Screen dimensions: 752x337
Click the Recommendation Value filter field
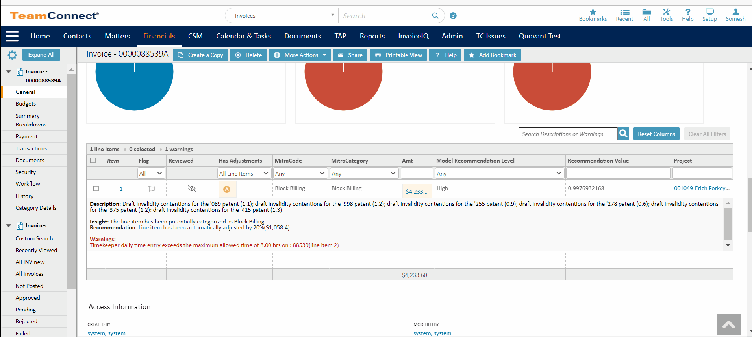click(x=618, y=173)
